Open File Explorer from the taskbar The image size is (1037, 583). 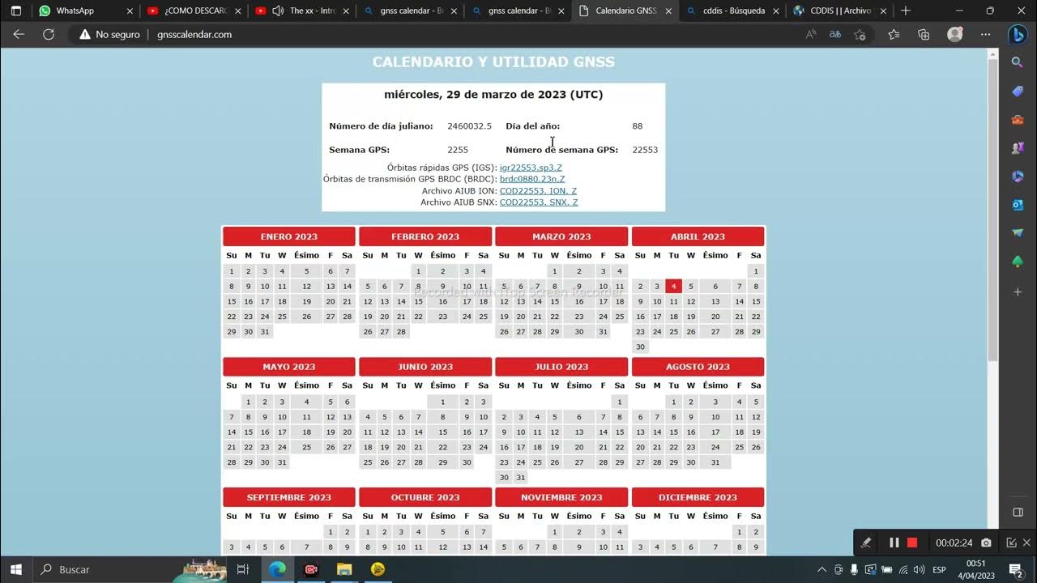pos(344,569)
